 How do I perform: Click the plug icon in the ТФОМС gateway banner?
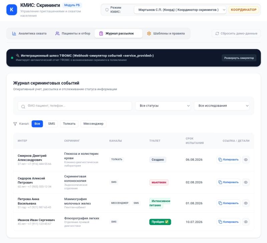coord(18,56)
